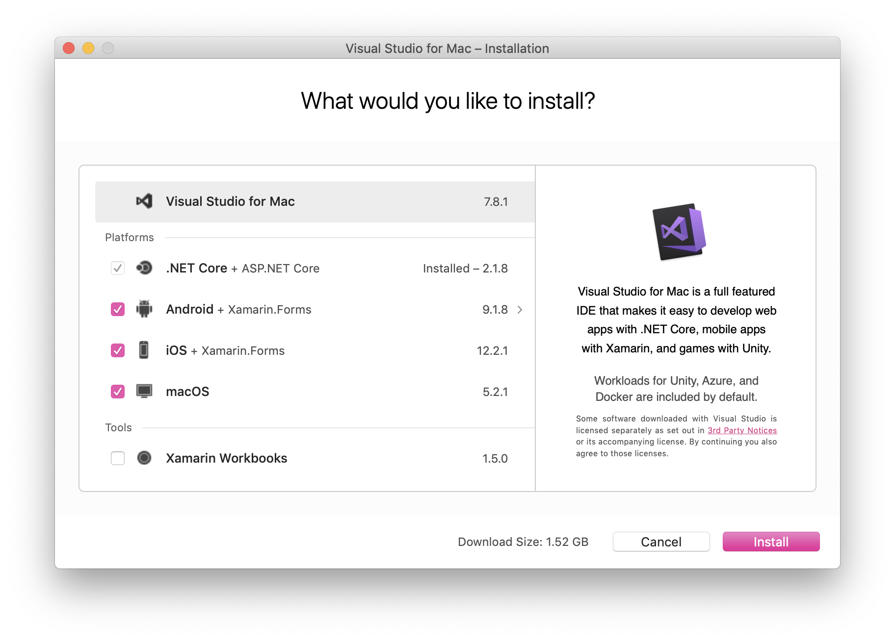
Task: Click the Platforms section heading
Action: coord(129,237)
